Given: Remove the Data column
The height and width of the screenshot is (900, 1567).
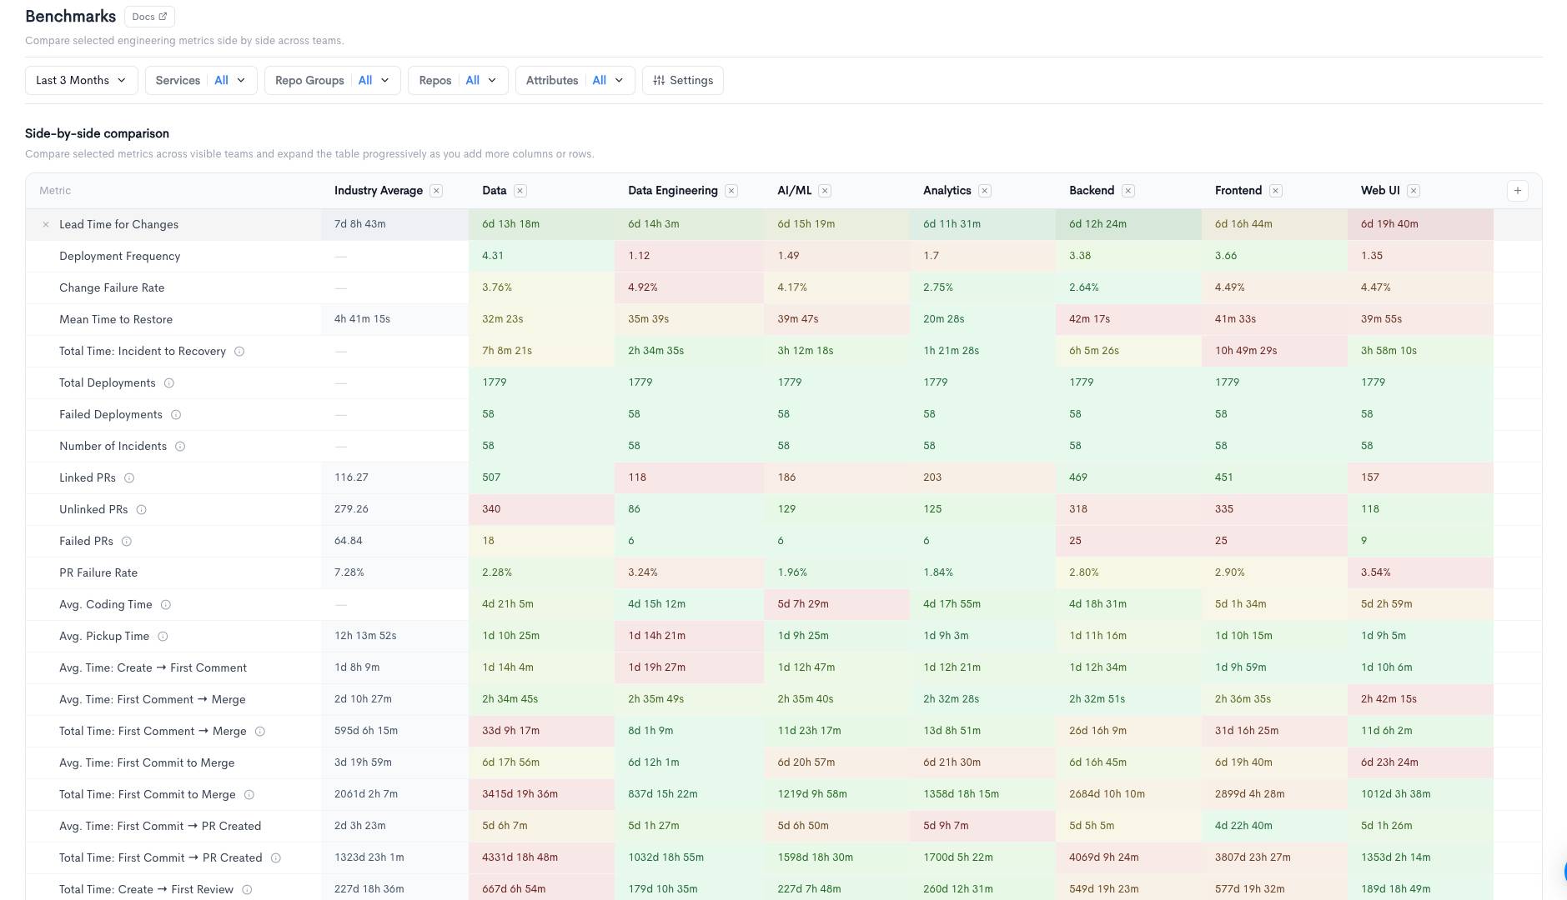Looking at the screenshot, I should coord(520,191).
